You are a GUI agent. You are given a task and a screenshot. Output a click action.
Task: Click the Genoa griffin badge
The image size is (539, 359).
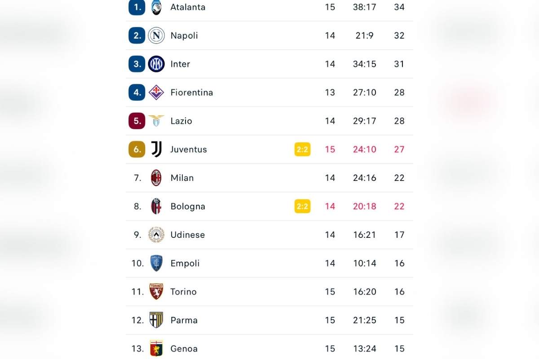pos(156,349)
